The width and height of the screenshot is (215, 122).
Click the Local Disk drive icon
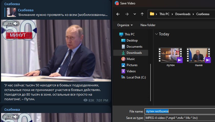point(123,77)
